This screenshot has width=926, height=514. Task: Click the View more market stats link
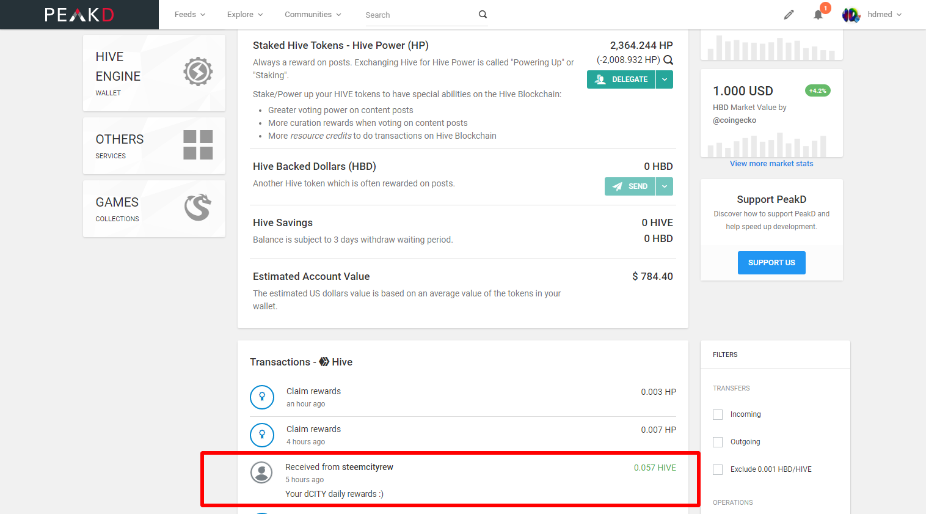[x=771, y=164]
